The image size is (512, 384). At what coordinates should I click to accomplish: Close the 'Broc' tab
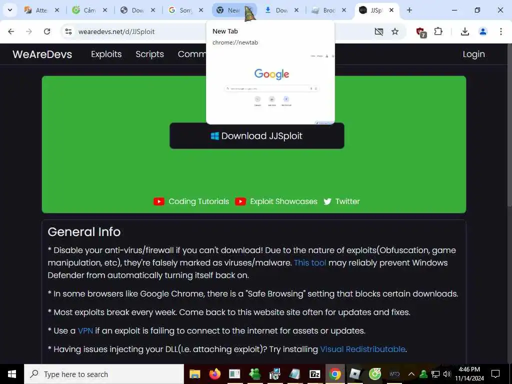344,10
